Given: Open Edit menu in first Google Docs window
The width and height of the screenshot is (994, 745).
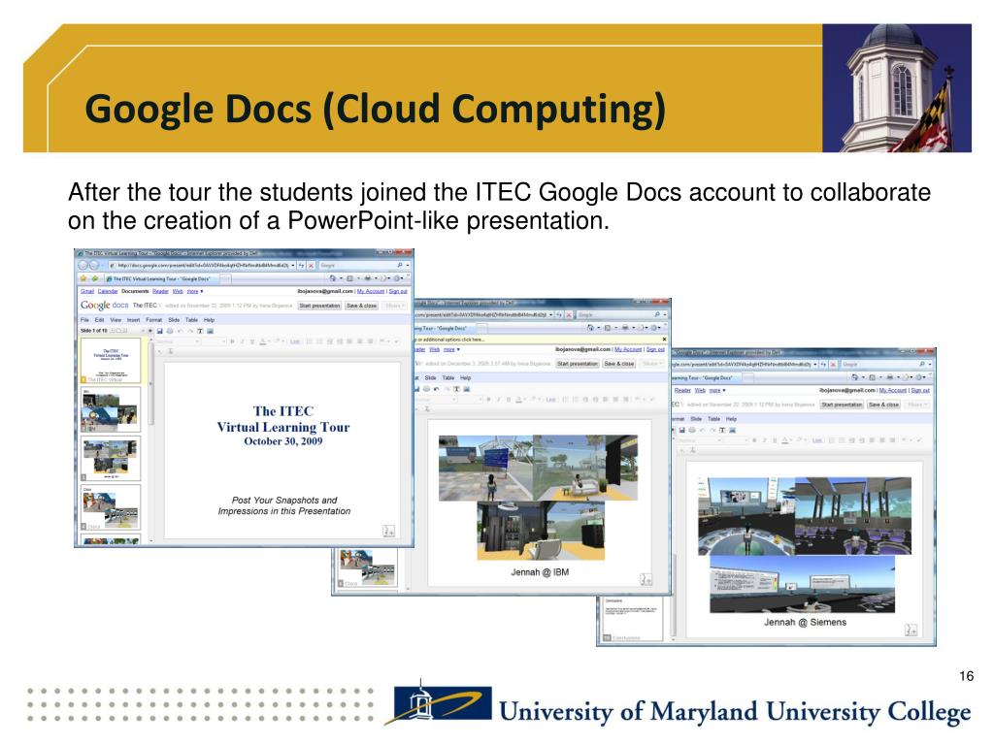Looking at the screenshot, I should click(x=100, y=320).
